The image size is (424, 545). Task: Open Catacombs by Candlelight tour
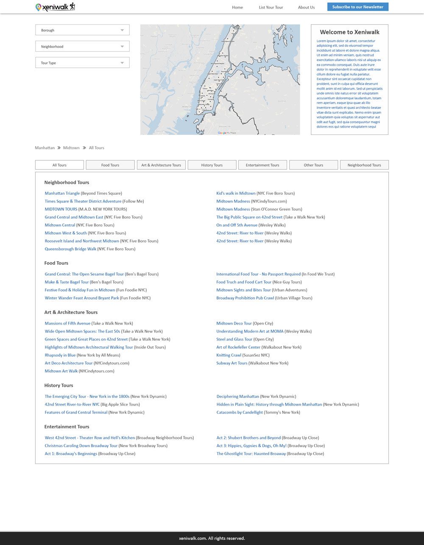(x=240, y=413)
